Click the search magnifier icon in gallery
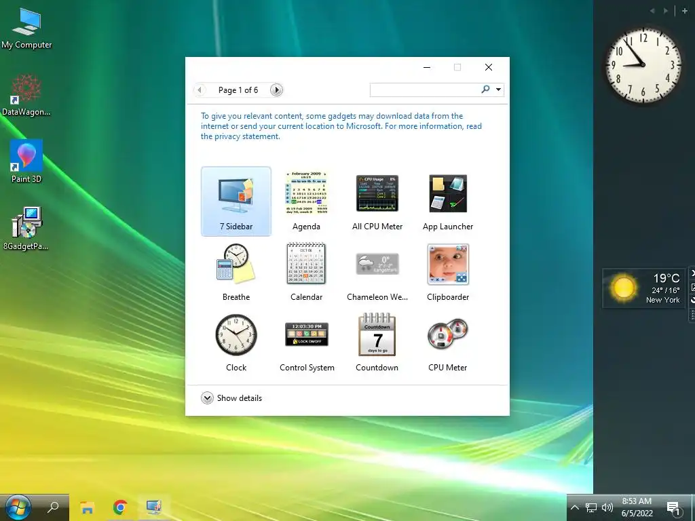The height and width of the screenshot is (521, 695). [x=486, y=90]
